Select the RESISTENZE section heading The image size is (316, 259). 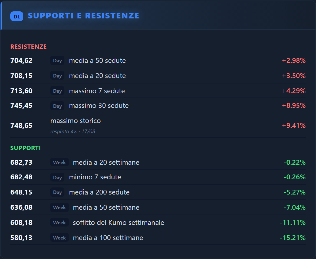(28, 47)
